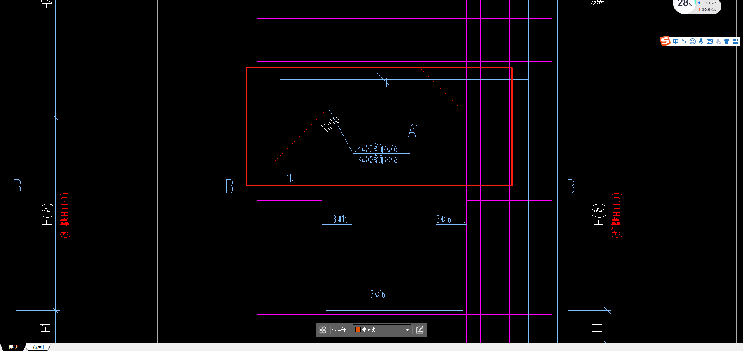Click the 标注分类 label

341,330
